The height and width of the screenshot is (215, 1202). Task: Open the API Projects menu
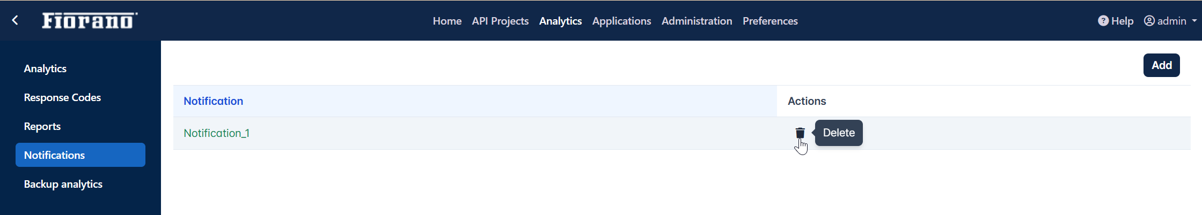[500, 21]
